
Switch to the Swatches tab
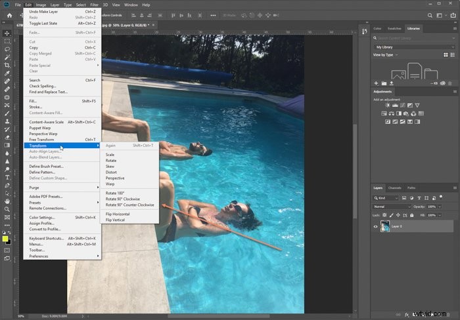[394, 28]
